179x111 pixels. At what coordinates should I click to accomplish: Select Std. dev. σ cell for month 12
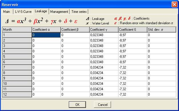tap(162, 94)
